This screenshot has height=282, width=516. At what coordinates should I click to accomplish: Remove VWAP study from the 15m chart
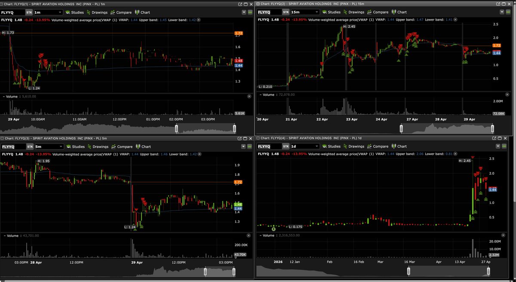[455, 20]
